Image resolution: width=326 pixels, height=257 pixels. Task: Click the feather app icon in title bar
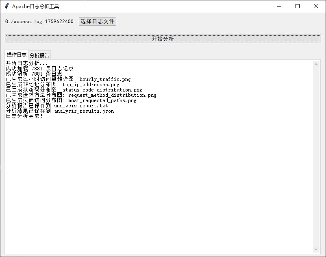[7, 6]
